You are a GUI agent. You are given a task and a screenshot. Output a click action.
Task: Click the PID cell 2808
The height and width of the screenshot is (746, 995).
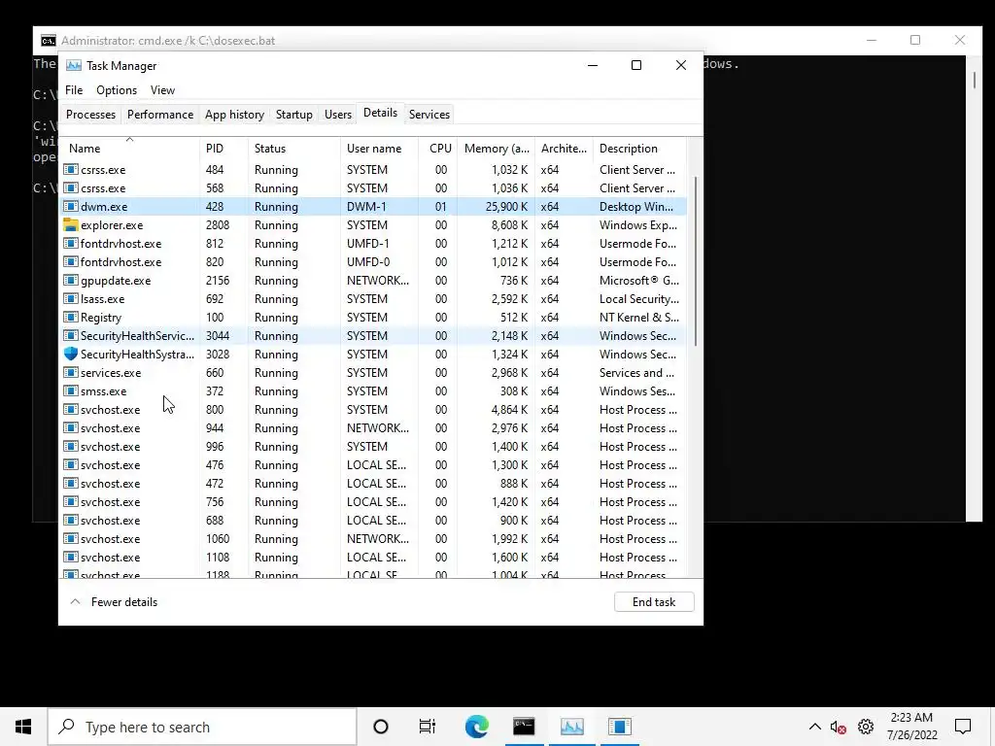pos(218,224)
